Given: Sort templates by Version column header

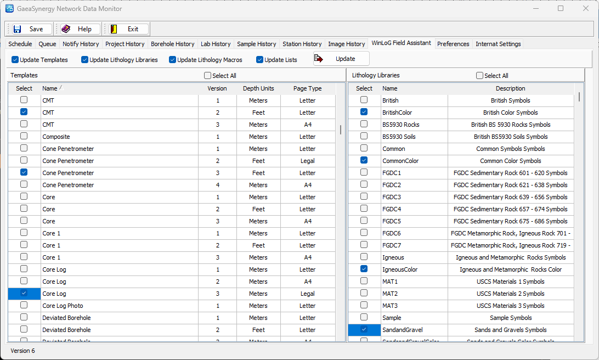Looking at the screenshot, I should pyautogui.click(x=217, y=88).
